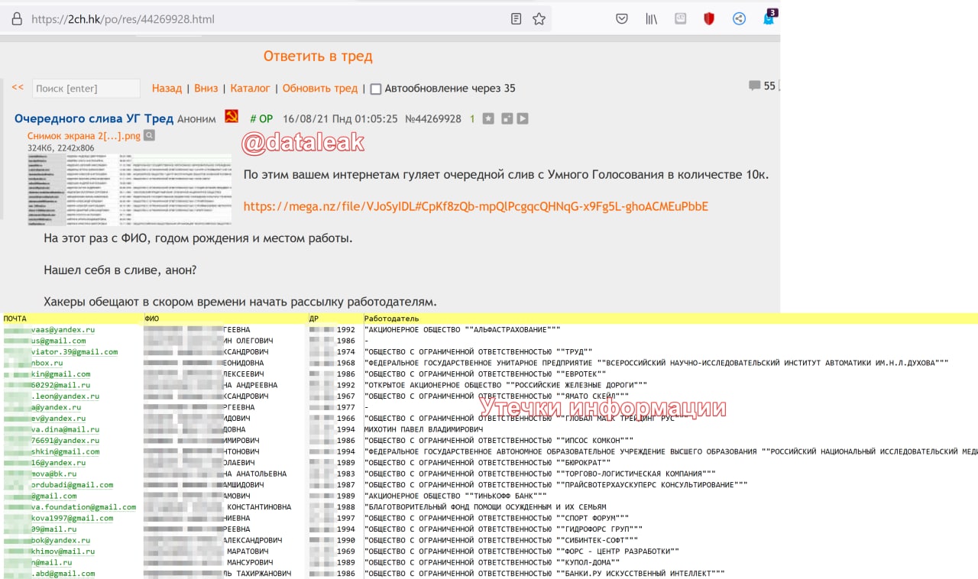Click employer cell 'ТИНЬКОФФ БАНК'
978x579 pixels.
click(455, 496)
